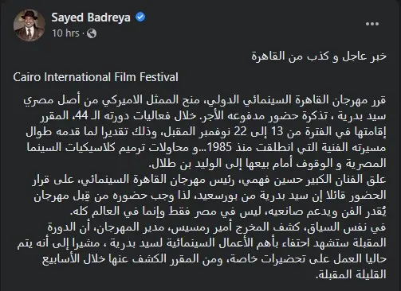The height and width of the screenshot is (291, 401).
Task: Click the final line "القليلة المقبلة"
Action: click(351, 274)
